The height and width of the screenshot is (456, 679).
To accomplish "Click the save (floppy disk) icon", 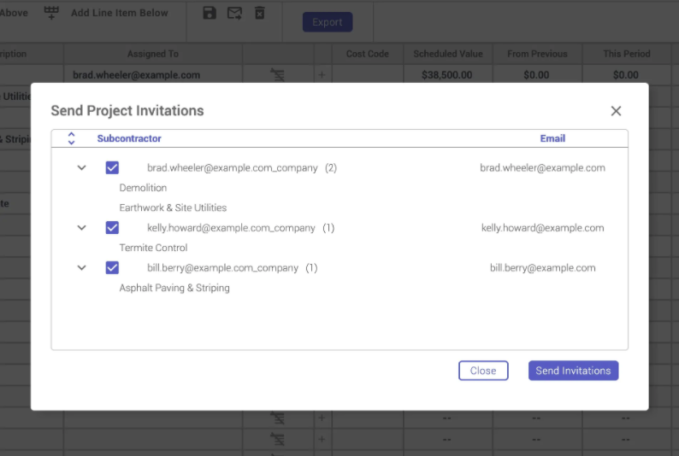I will [x=209, y=13].
